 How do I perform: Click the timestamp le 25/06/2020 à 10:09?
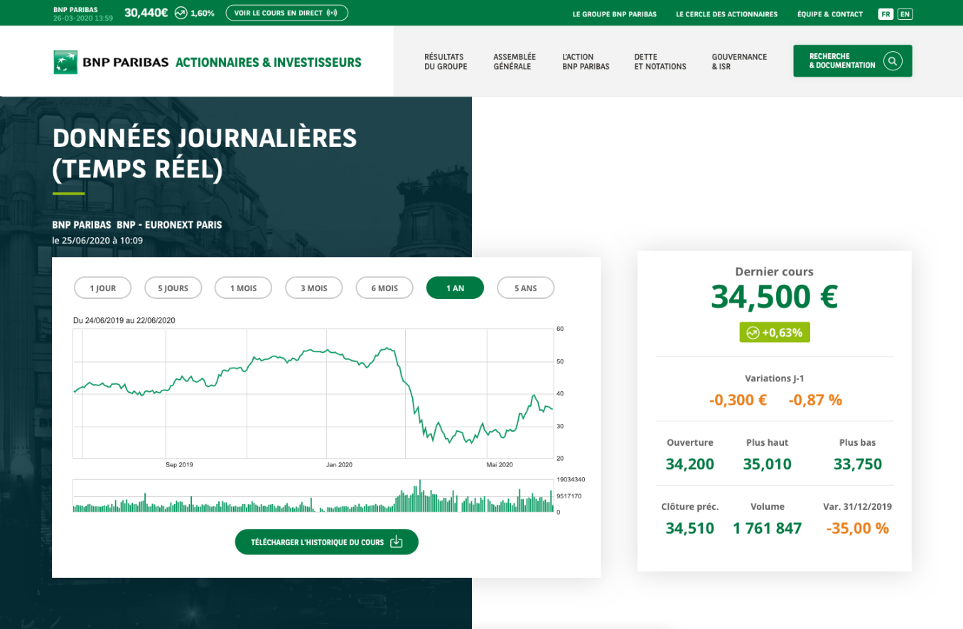click(x=97, y=241)
